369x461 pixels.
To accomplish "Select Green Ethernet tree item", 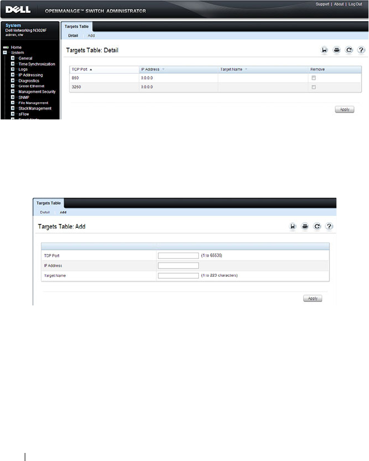I will (x=32, y=86).
